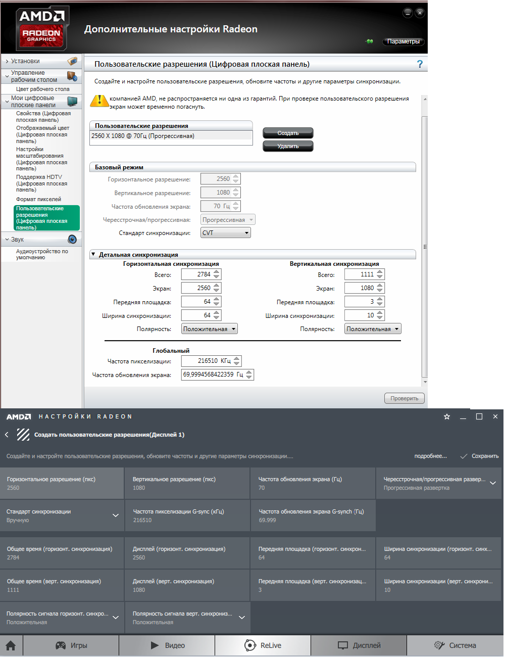The image size is (505, 657).
Task: Open Аудиоустройство по умолчанию sidebar item
Action: [42, 254]
